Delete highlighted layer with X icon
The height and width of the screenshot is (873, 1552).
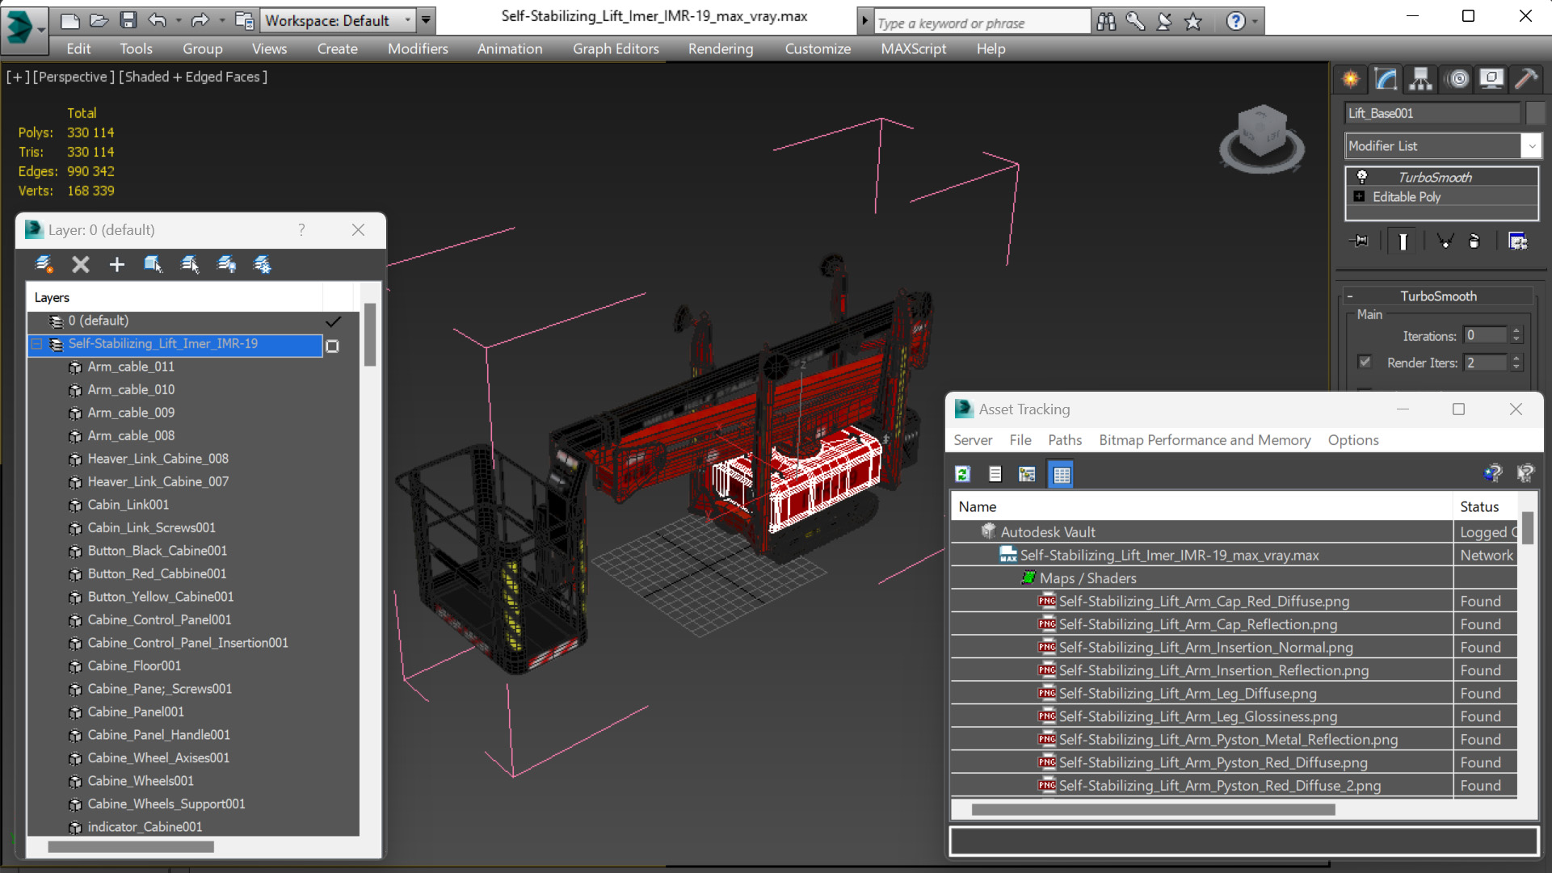click(x=80, y=264)
